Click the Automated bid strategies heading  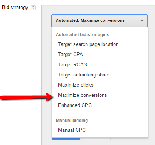(83, 35)
